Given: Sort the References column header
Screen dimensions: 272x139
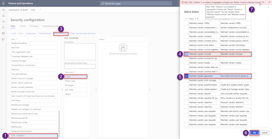Looking at the screenshot, I should click(70, 72).
